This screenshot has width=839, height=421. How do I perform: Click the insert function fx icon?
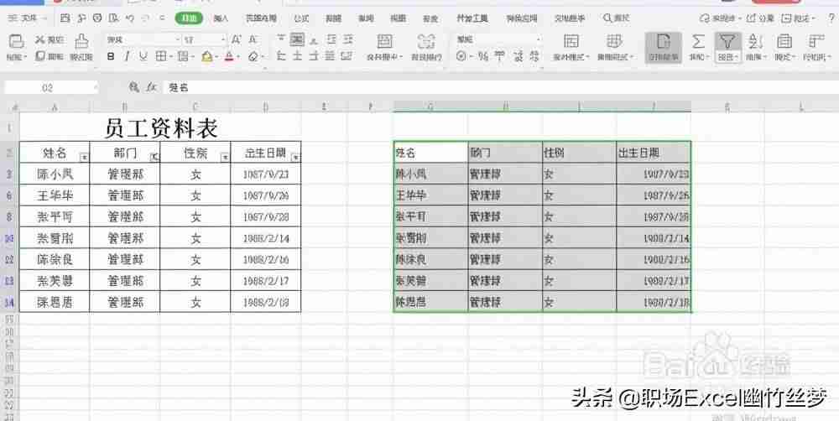(x=151, y=87)
